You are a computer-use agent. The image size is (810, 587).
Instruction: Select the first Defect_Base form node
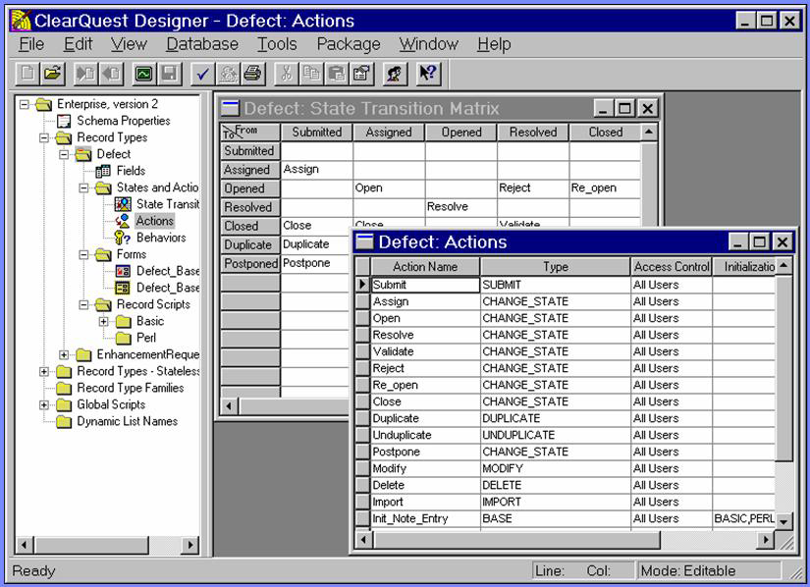167,271
